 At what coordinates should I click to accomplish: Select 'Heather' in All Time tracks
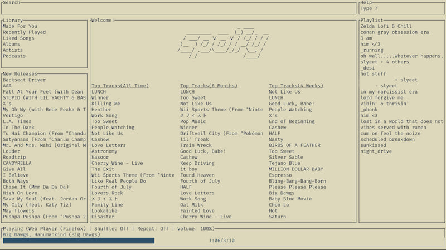[101, 110]
